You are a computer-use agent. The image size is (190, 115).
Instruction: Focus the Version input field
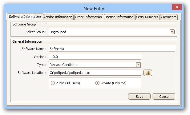tap(95, 57)
